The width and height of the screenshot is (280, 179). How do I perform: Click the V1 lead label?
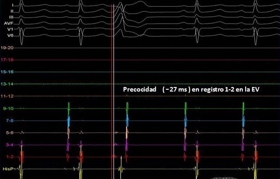[x=10, y=29]
